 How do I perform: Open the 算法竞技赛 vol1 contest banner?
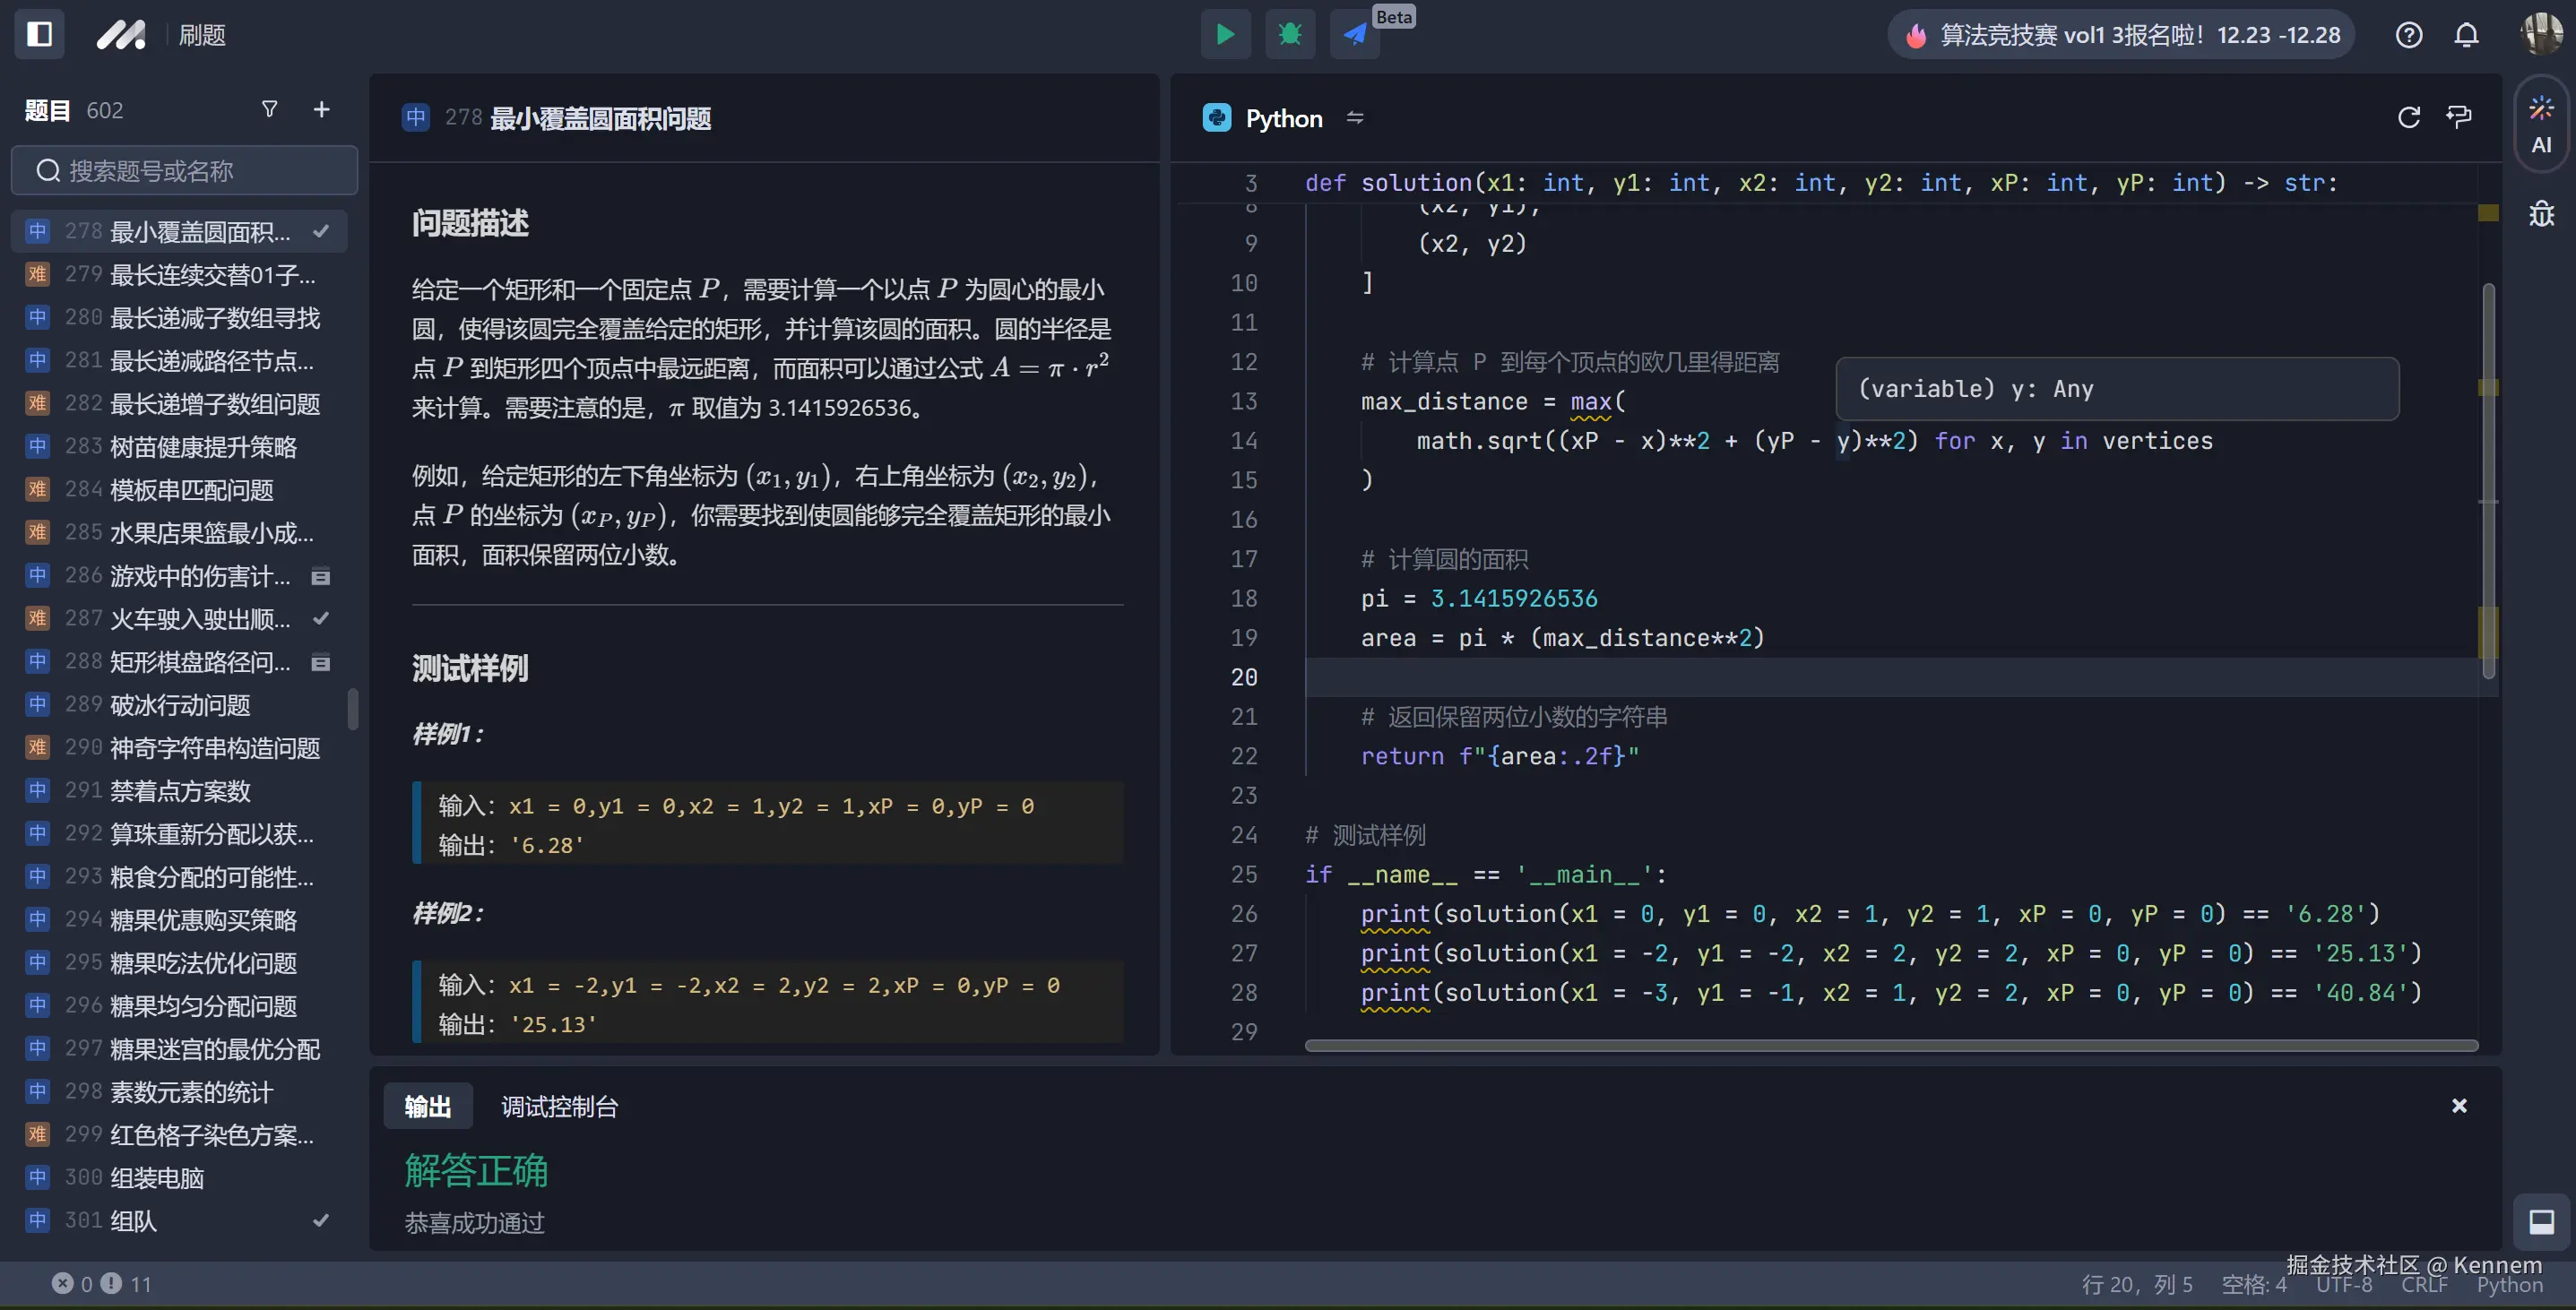(x=2119, y=34)
